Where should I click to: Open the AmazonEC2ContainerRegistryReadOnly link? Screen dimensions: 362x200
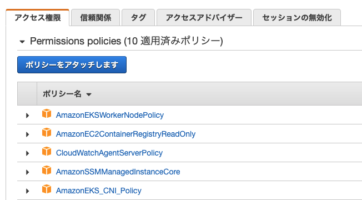tap(125, 134)
